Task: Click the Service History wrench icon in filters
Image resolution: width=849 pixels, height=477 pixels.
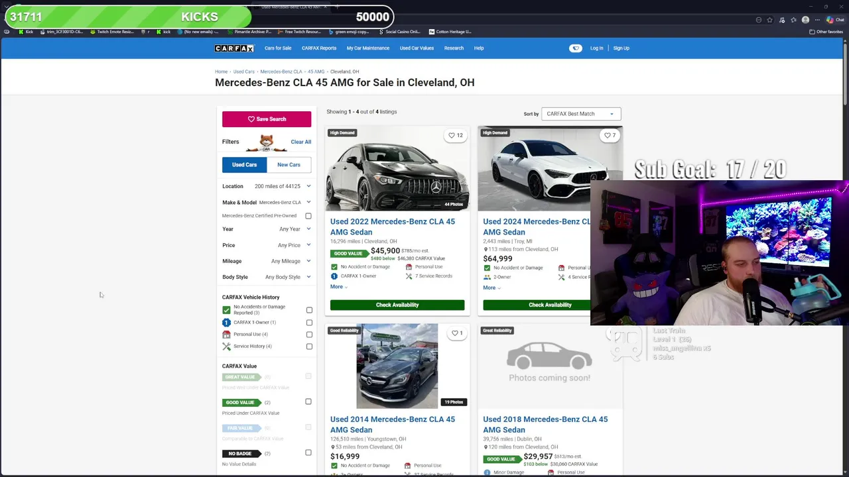Action: click(226, 346)
